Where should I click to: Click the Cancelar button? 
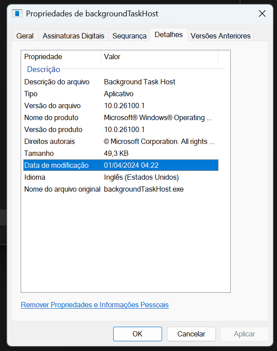coord(191,334)
